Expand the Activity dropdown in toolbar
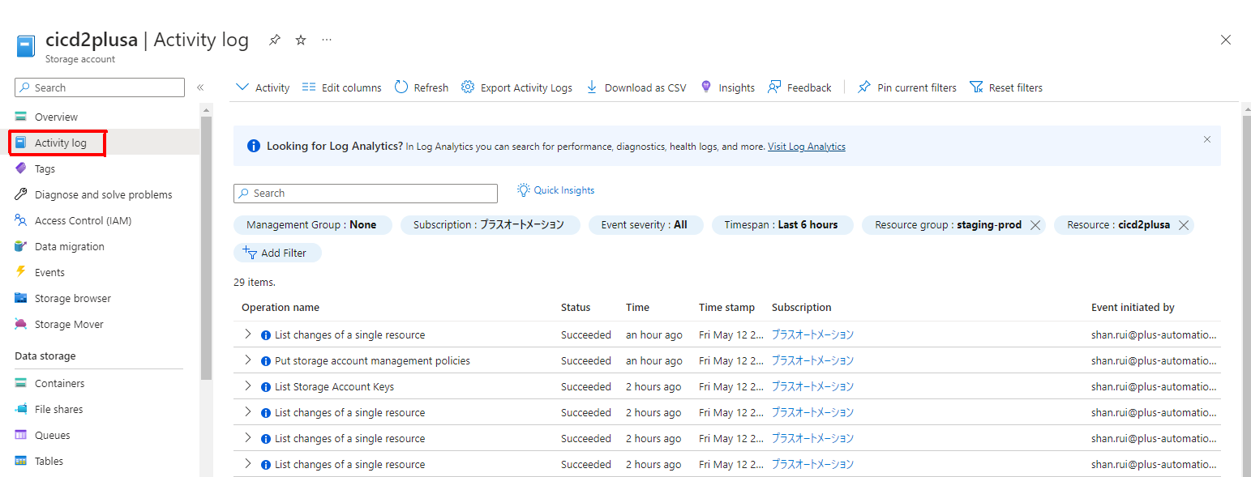Image resolution: width=1251 pixels, height=477 pixels. click(263, 87)
